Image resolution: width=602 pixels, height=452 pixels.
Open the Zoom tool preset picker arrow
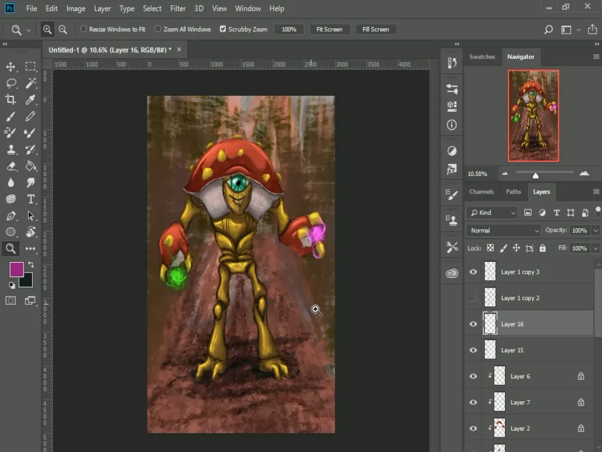coord(28,30)
